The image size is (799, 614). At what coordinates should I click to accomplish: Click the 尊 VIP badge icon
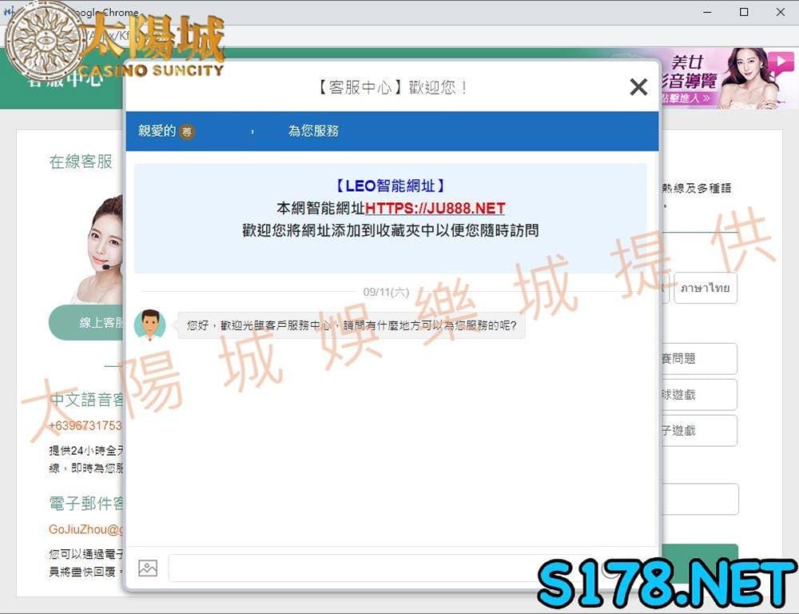coord(187,132)
